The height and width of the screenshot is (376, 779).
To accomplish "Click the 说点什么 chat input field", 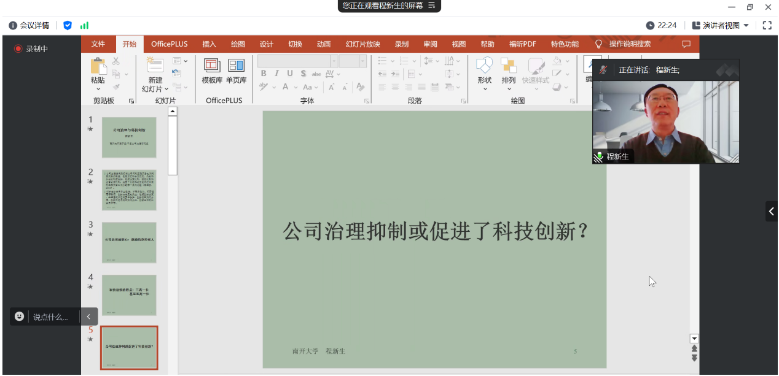I will [x=50, y=317].
